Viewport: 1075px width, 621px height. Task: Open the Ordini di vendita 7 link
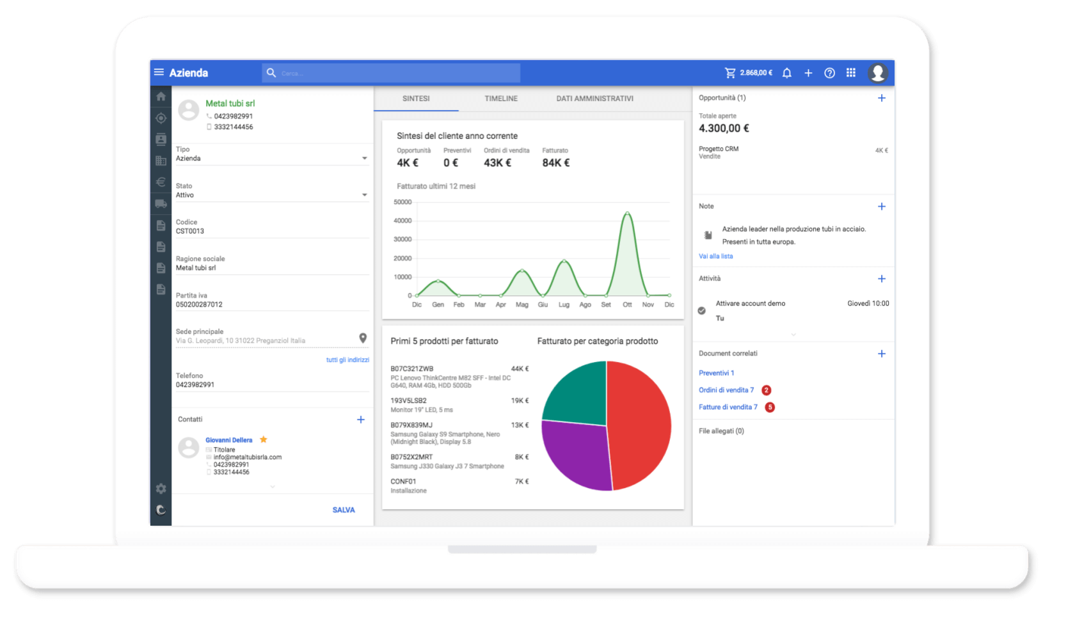726,390
